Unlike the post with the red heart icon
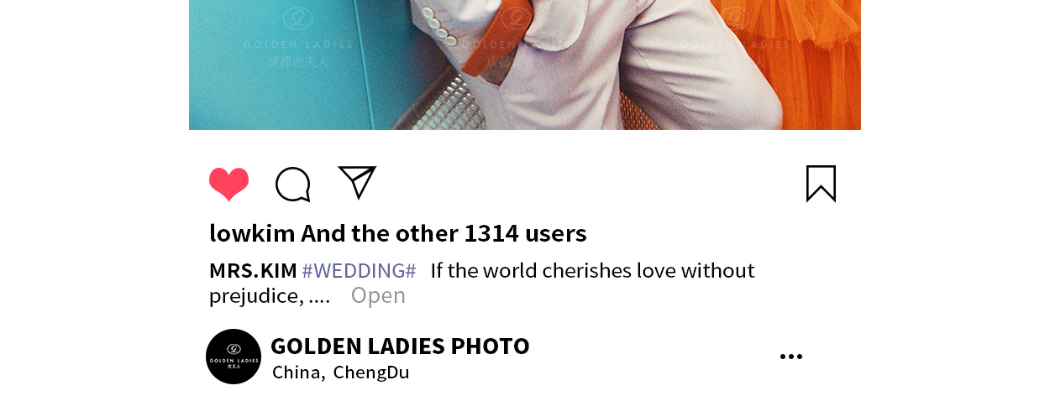 click(x=228, y=185)
